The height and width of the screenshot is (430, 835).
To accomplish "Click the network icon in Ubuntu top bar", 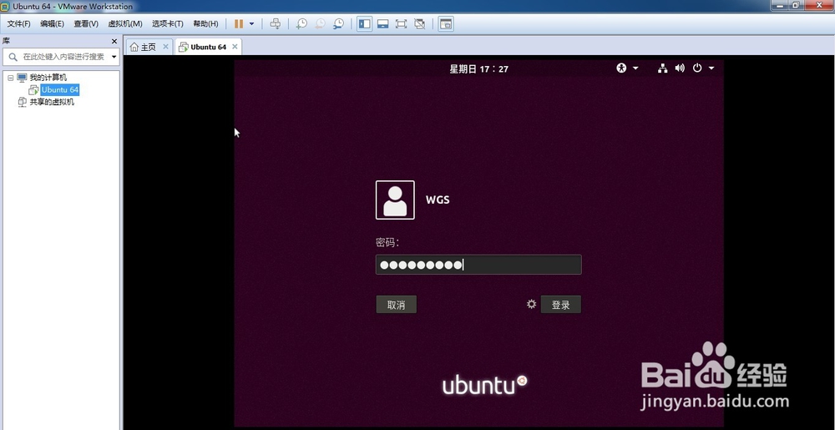I will click(x=662, y=68).
